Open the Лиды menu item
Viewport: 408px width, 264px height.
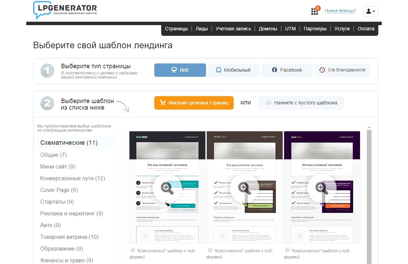[x=202, y=29]
